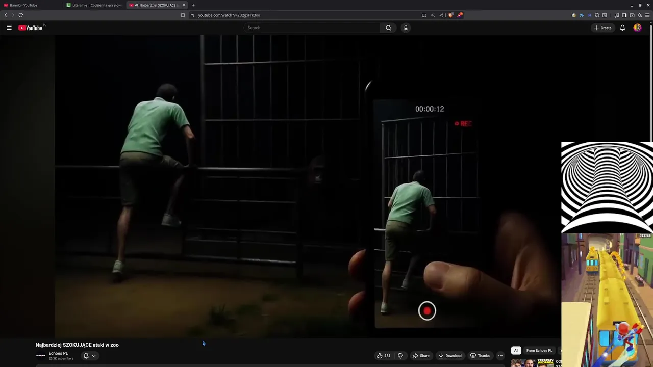Toggle the browser sidebar panel icon
653x367 pixels.
pos(624,15)
